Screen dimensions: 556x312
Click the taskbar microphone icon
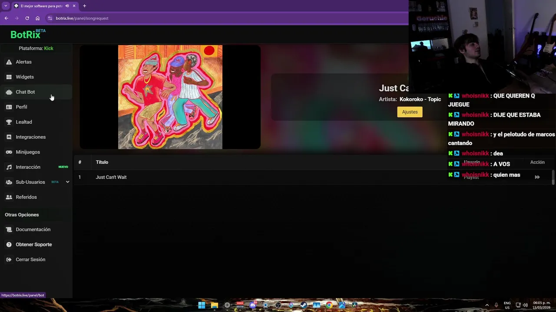tap(496, 305)
